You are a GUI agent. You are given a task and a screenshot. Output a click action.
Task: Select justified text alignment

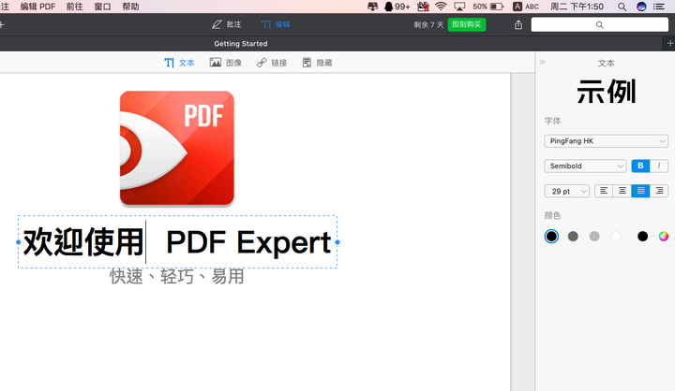pos(640,191)
